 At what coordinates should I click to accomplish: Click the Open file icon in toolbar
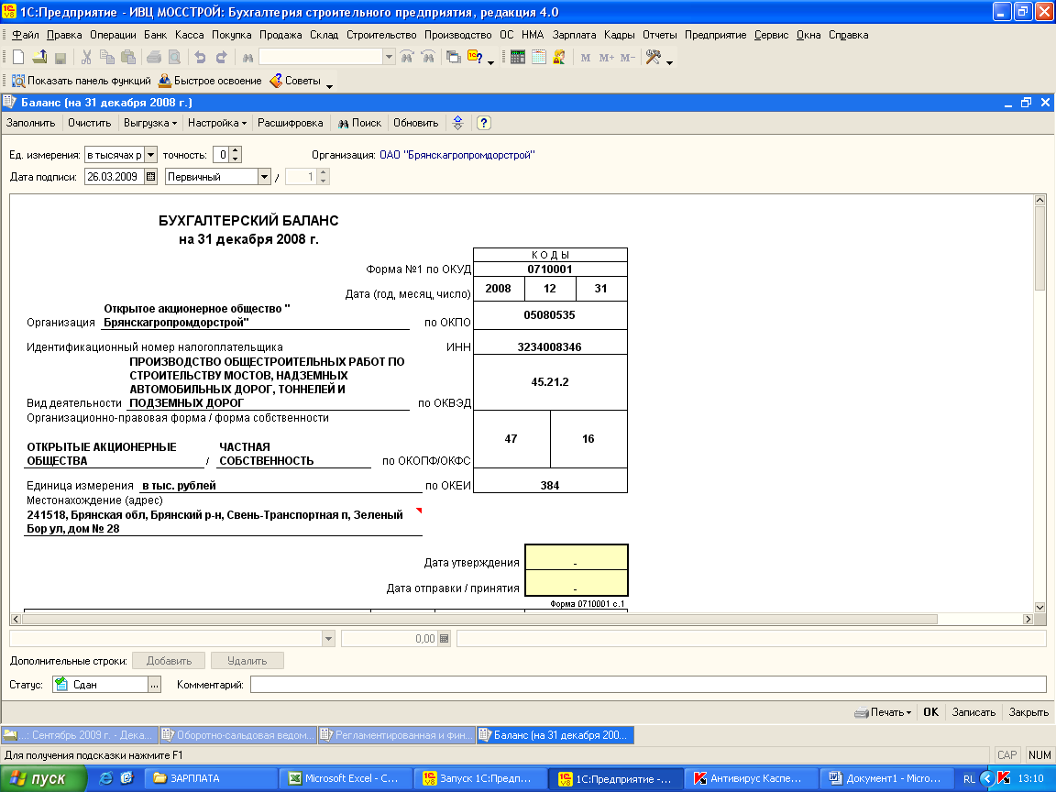[x=38, y=57]
